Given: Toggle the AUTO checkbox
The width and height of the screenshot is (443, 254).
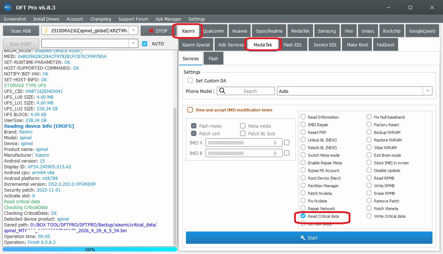Looking at the screenshot, I should pyautogui.click(x=145, y=44).
